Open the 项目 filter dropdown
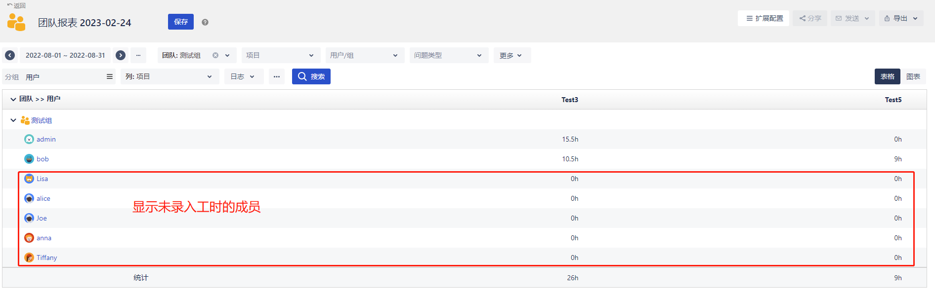Image resolution: width=935 pixels, height=295 pixels. 280,55
